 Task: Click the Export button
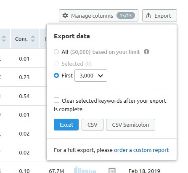pos(159,16)
